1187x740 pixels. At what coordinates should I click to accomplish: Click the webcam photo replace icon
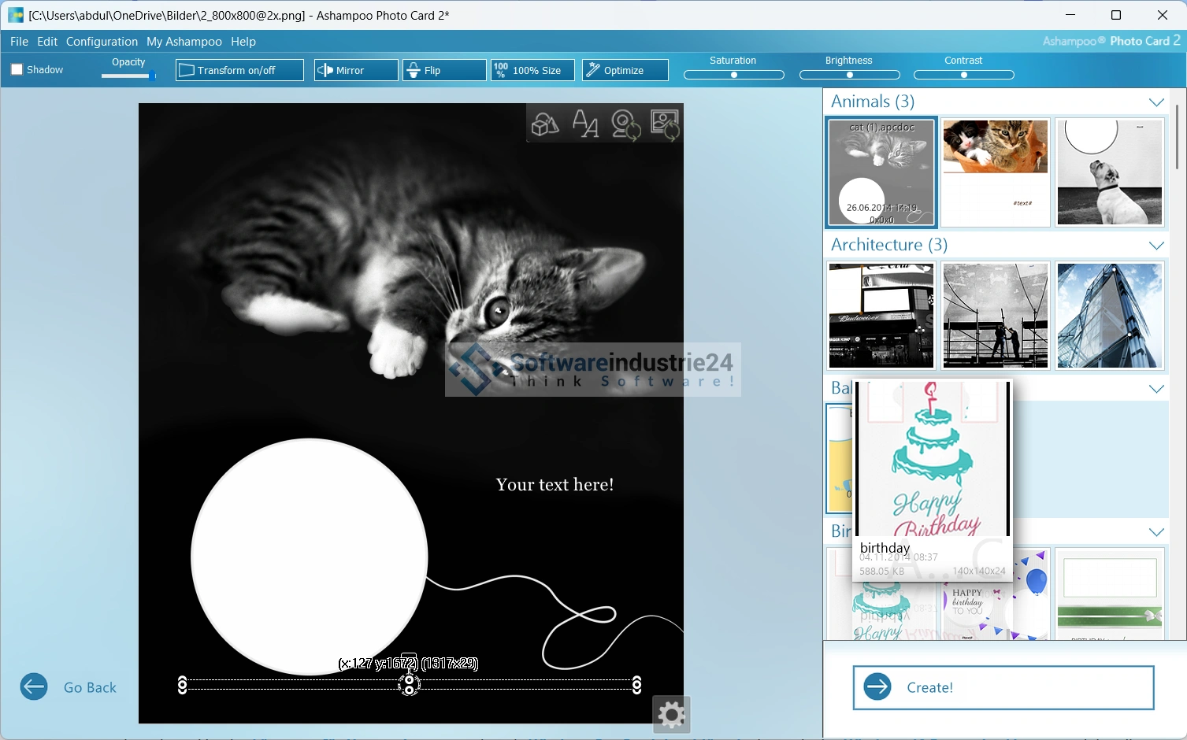point(625,124)
